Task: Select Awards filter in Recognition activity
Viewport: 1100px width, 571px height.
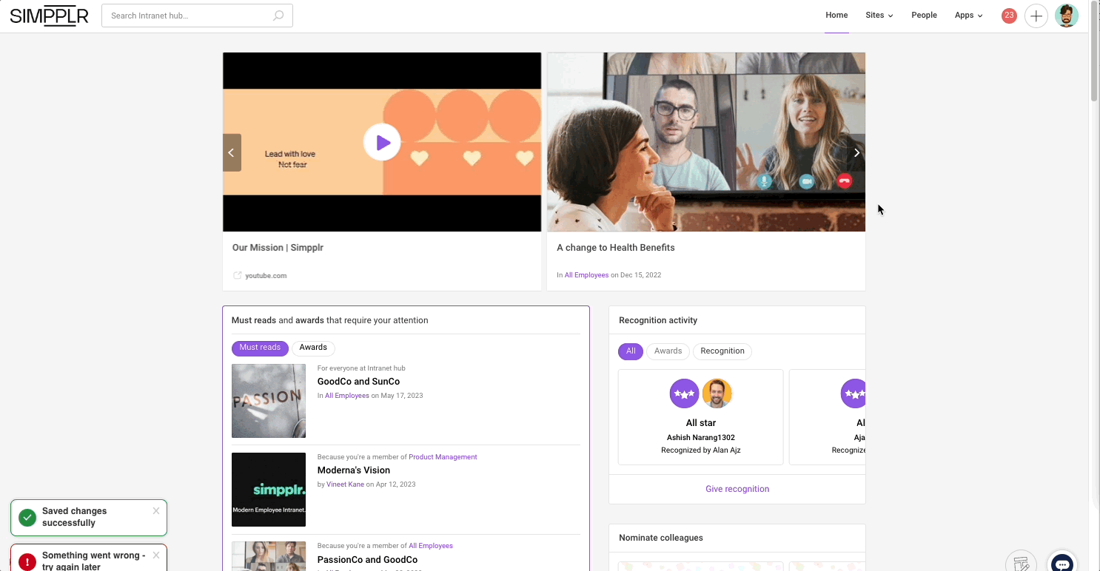Action: tap(668, 351)
